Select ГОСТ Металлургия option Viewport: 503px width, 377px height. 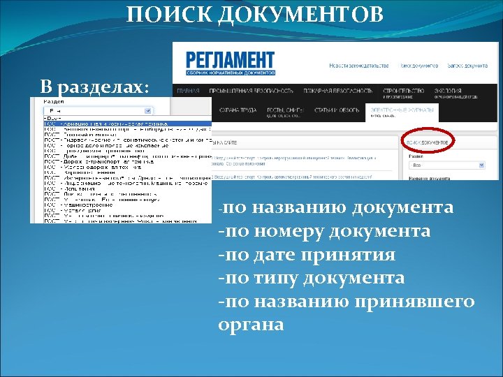127,211
